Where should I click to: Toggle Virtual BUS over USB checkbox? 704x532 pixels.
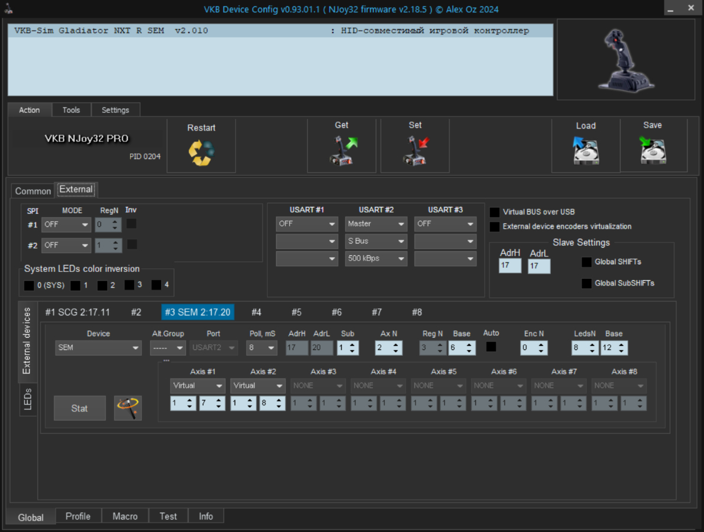point(494,212)
